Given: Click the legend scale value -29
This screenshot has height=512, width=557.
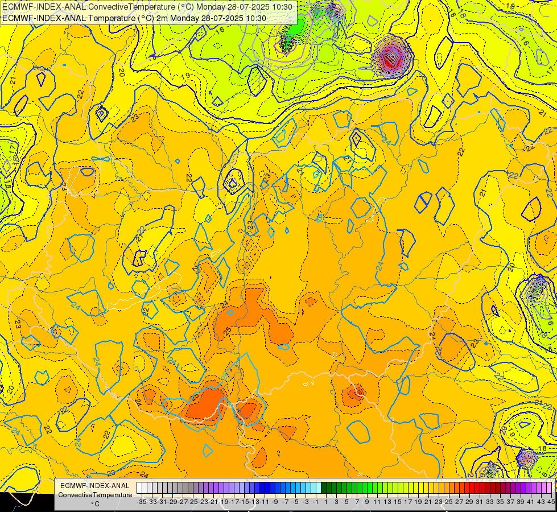Looking at the screenshot, I should click(x=173, y=502).
